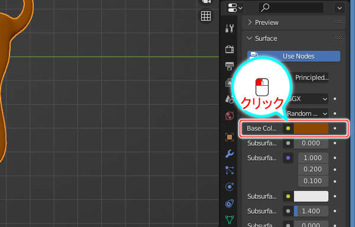Click the Preview panel drag grip

338,22
